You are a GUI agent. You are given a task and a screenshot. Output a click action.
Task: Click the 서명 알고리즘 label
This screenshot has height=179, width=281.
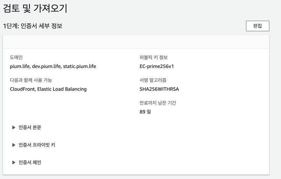pyautogui.click(x=153, y=80)
